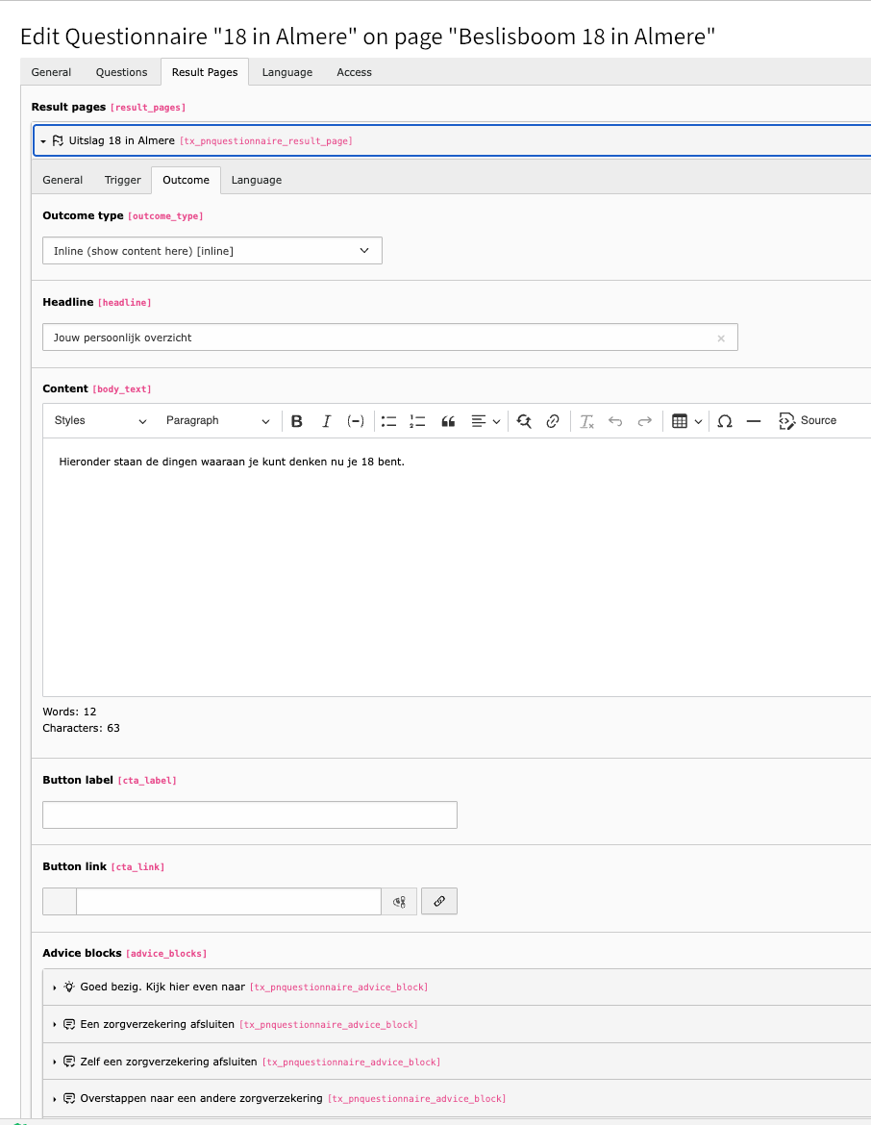Toggle link explanation icon beside Button link
This screenshot has height=1125, width=871.
pos(399,901)
